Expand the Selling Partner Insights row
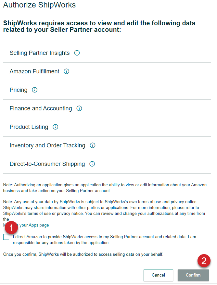 point(39,53)
